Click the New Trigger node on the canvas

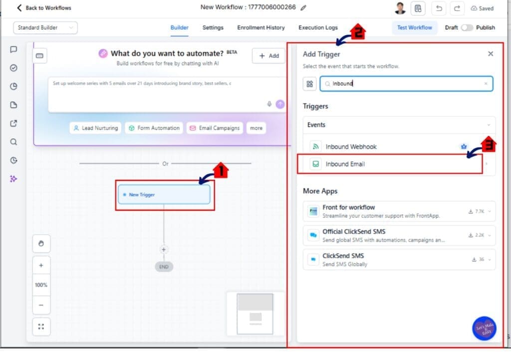point(164,195)
